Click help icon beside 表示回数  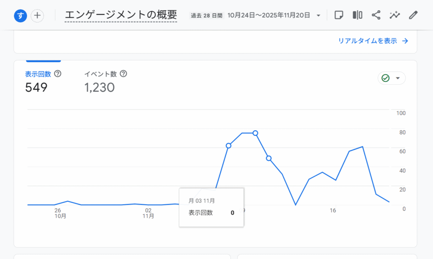(x=58, y=74)
